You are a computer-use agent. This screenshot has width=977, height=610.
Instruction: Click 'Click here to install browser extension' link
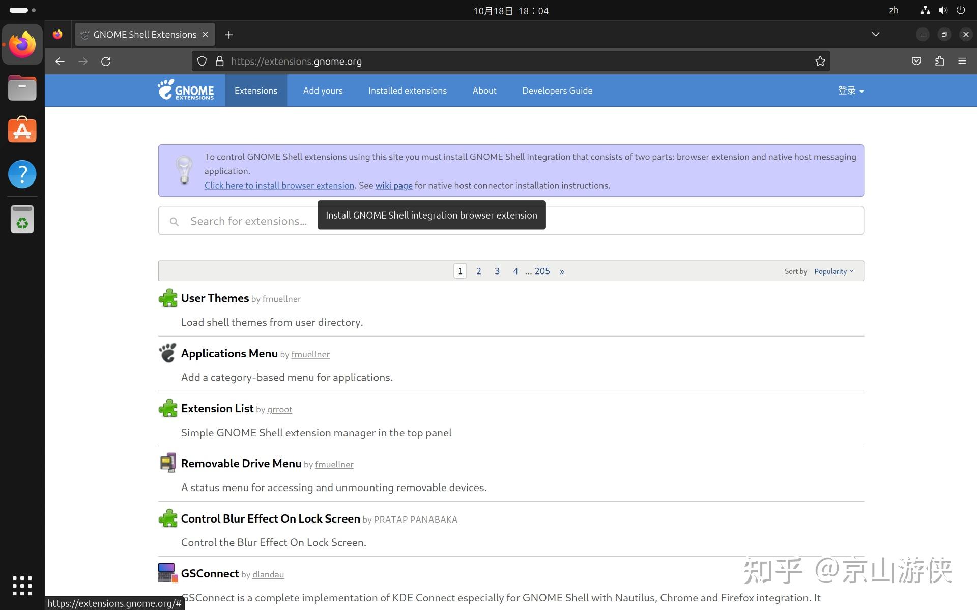279,186
